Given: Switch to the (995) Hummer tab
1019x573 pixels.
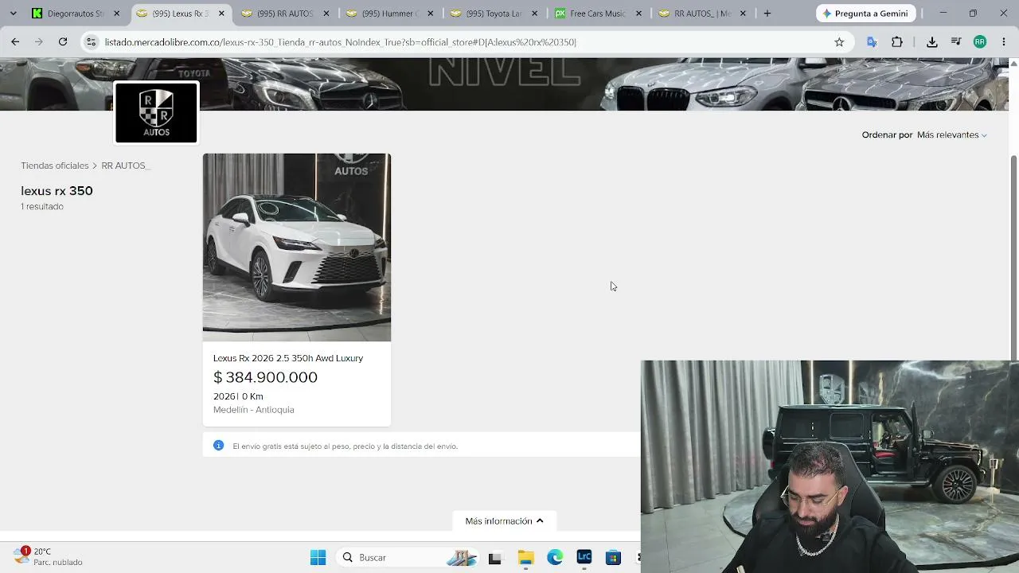Looking at the screenshot, I should pyautogui.click(x=389, y=14).
